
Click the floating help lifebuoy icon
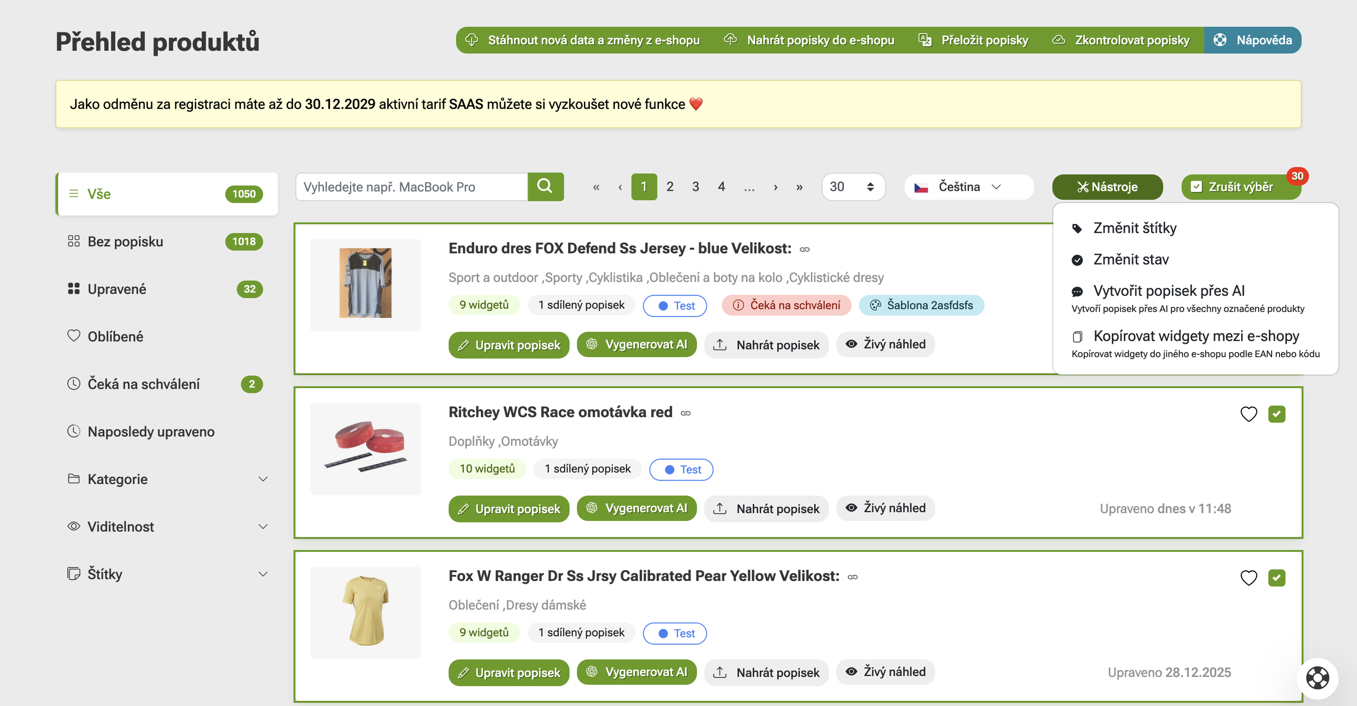click(1316, 677)
